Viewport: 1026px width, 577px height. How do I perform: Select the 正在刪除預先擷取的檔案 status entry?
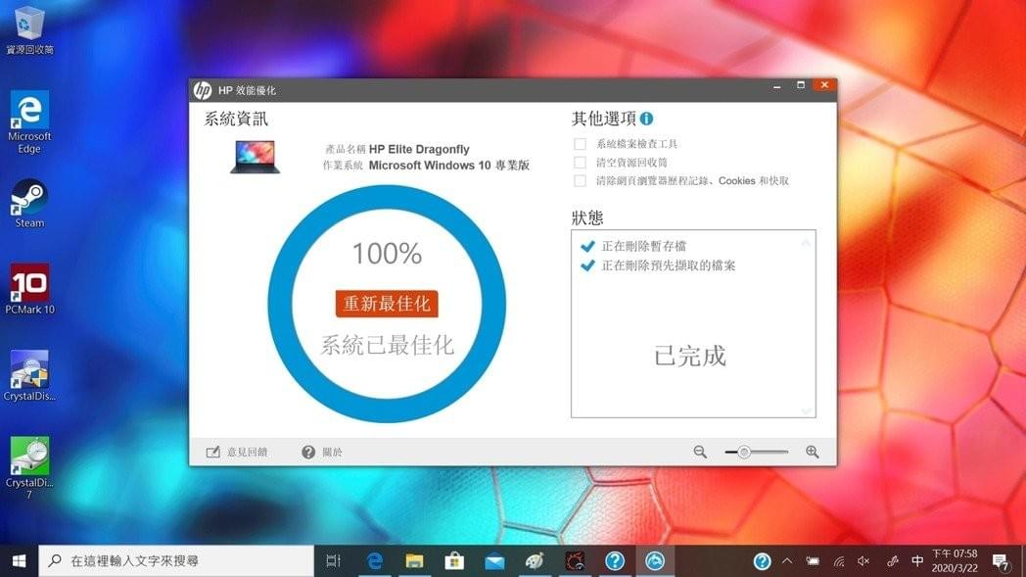(658, 265)
